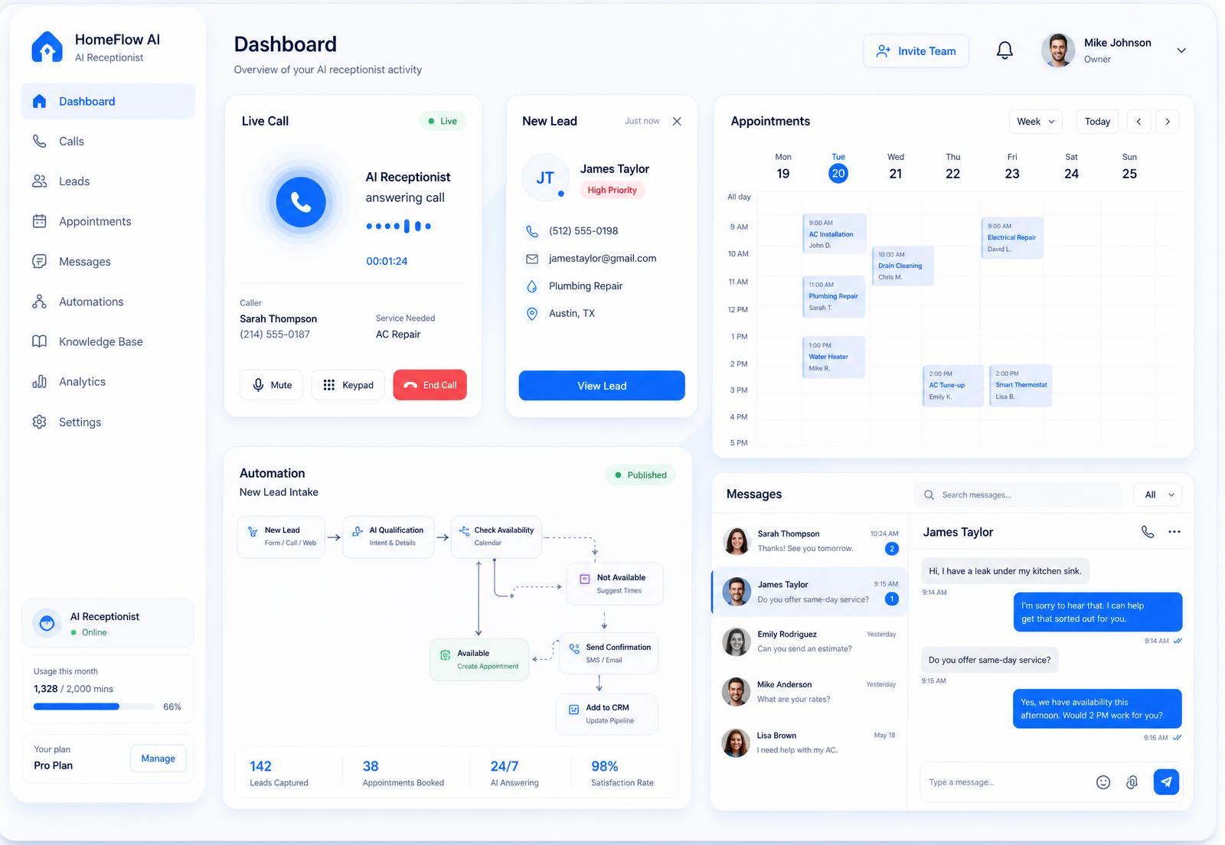Image resolution: width=1225 pixels, height=845 pixels.
Task: Click the attachment paperclip icon
Action: coord(1132,782)
